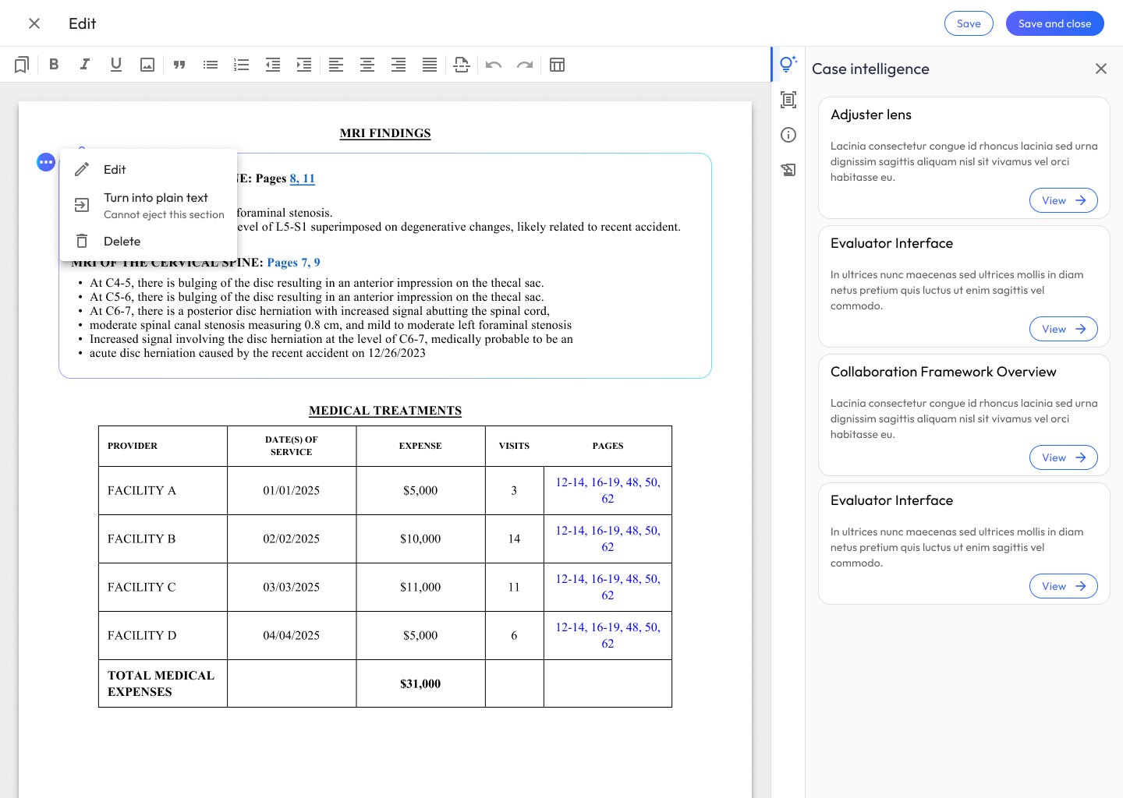1123x798 pixels.
Task: Click the bookmarks icon in the toolbar
Action: 22,65
